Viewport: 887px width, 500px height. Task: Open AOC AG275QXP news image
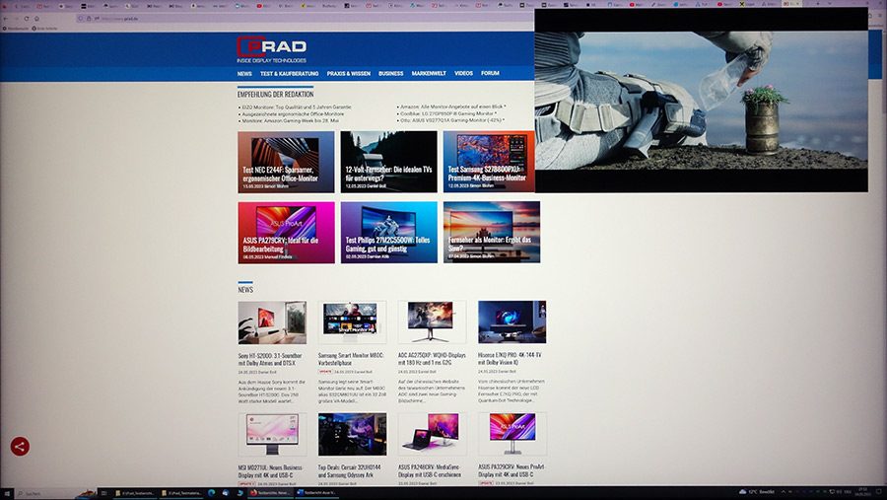point(432,322)
